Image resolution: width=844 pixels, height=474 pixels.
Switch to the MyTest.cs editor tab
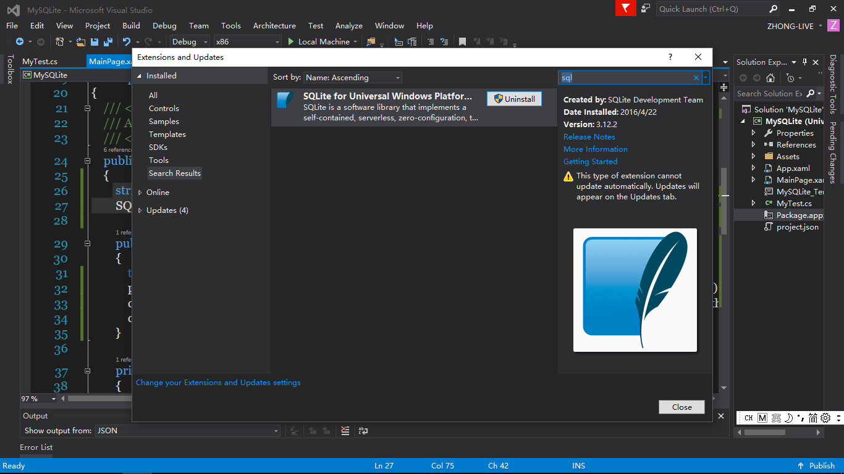pyautogui.click(x=40, y=61)
